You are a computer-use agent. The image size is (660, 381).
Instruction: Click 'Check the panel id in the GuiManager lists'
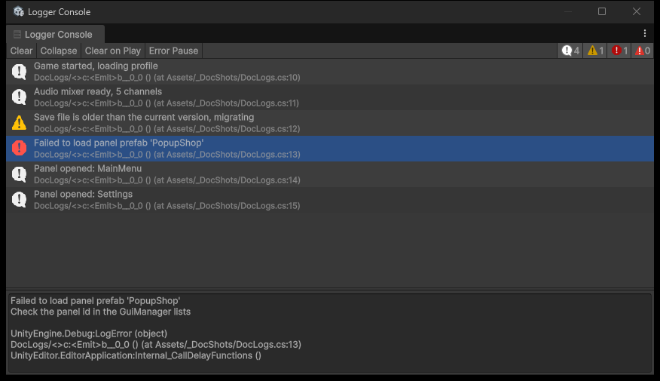click(x=101, y=312)
